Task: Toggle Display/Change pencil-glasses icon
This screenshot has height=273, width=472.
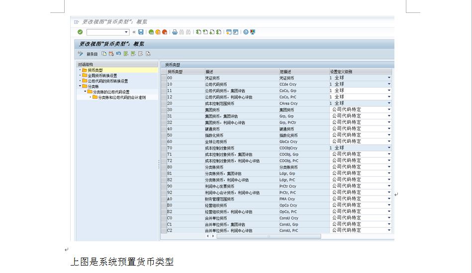Action: click(80, 54)
